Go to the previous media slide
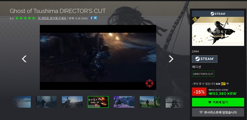The image size is (247, 120). tap(24, 59)
